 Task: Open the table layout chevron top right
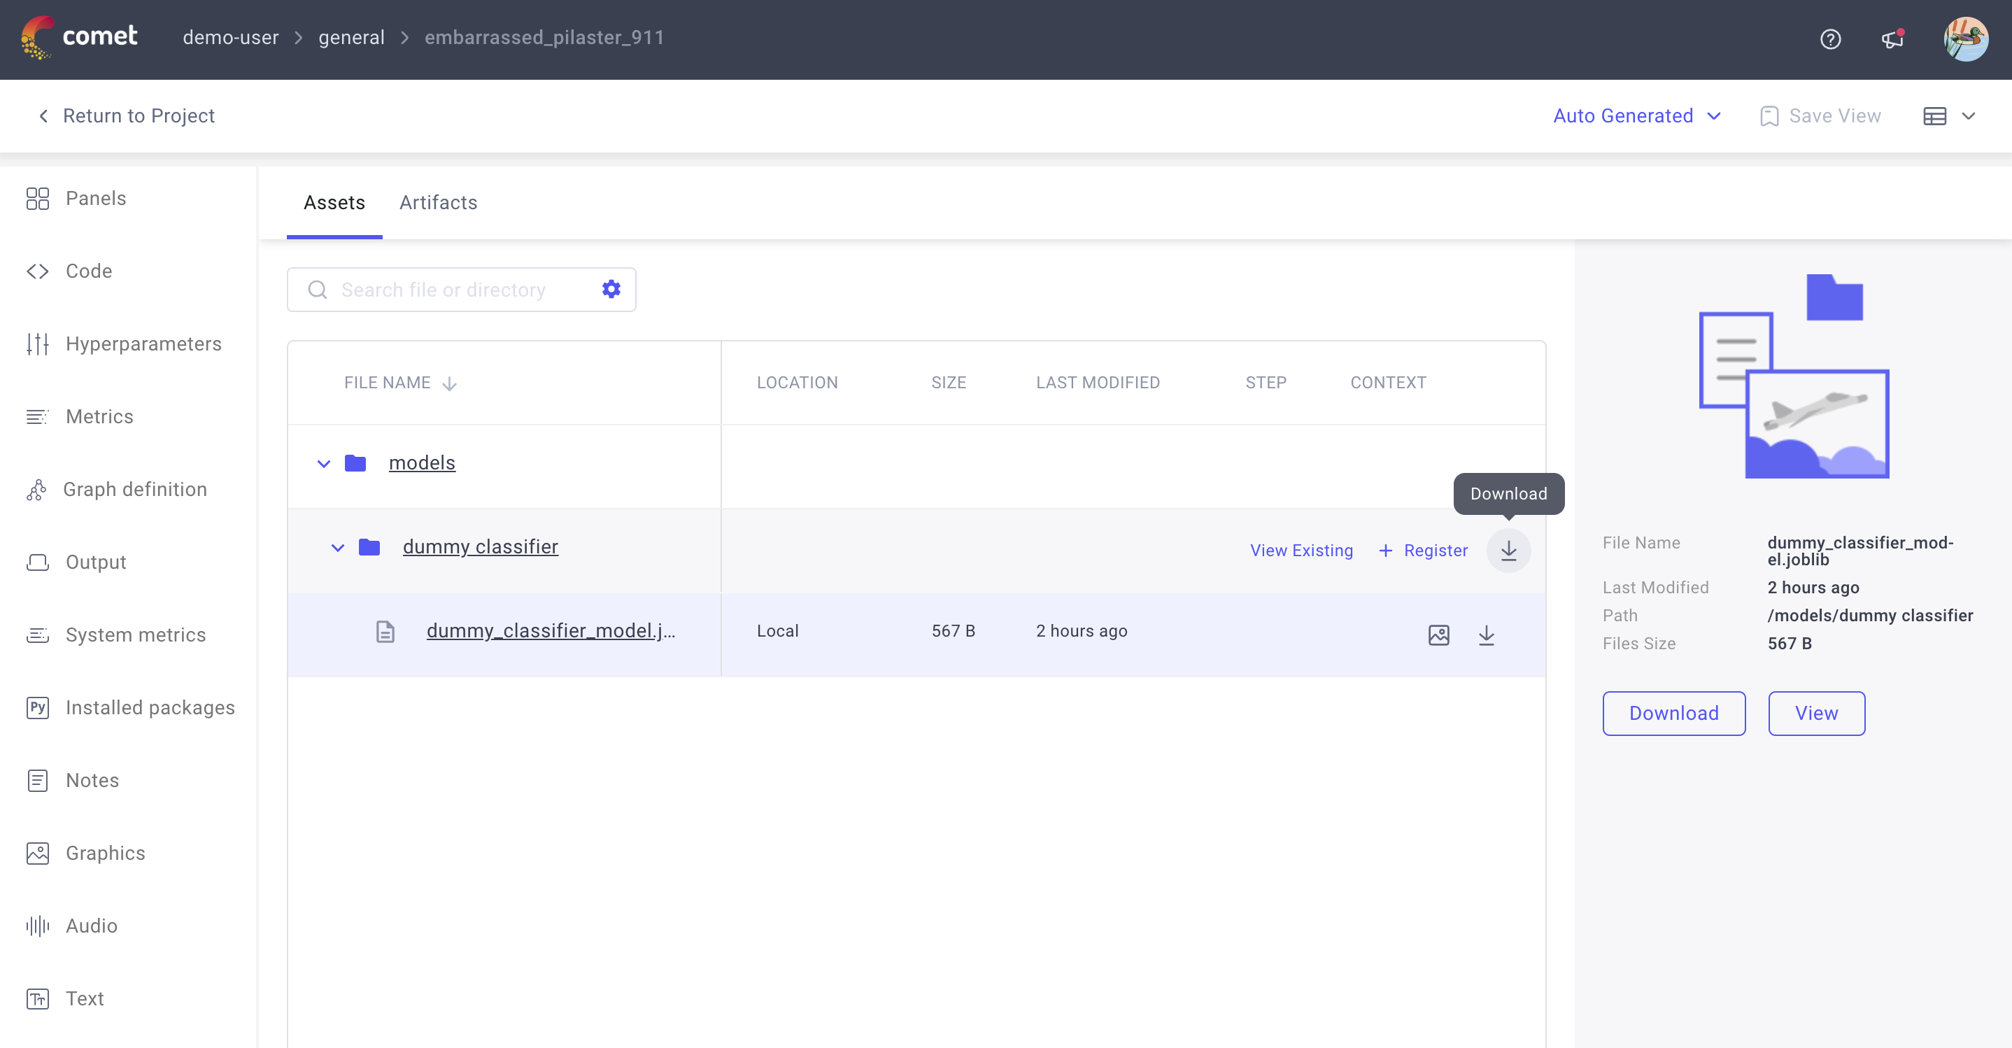(1969, 115)
